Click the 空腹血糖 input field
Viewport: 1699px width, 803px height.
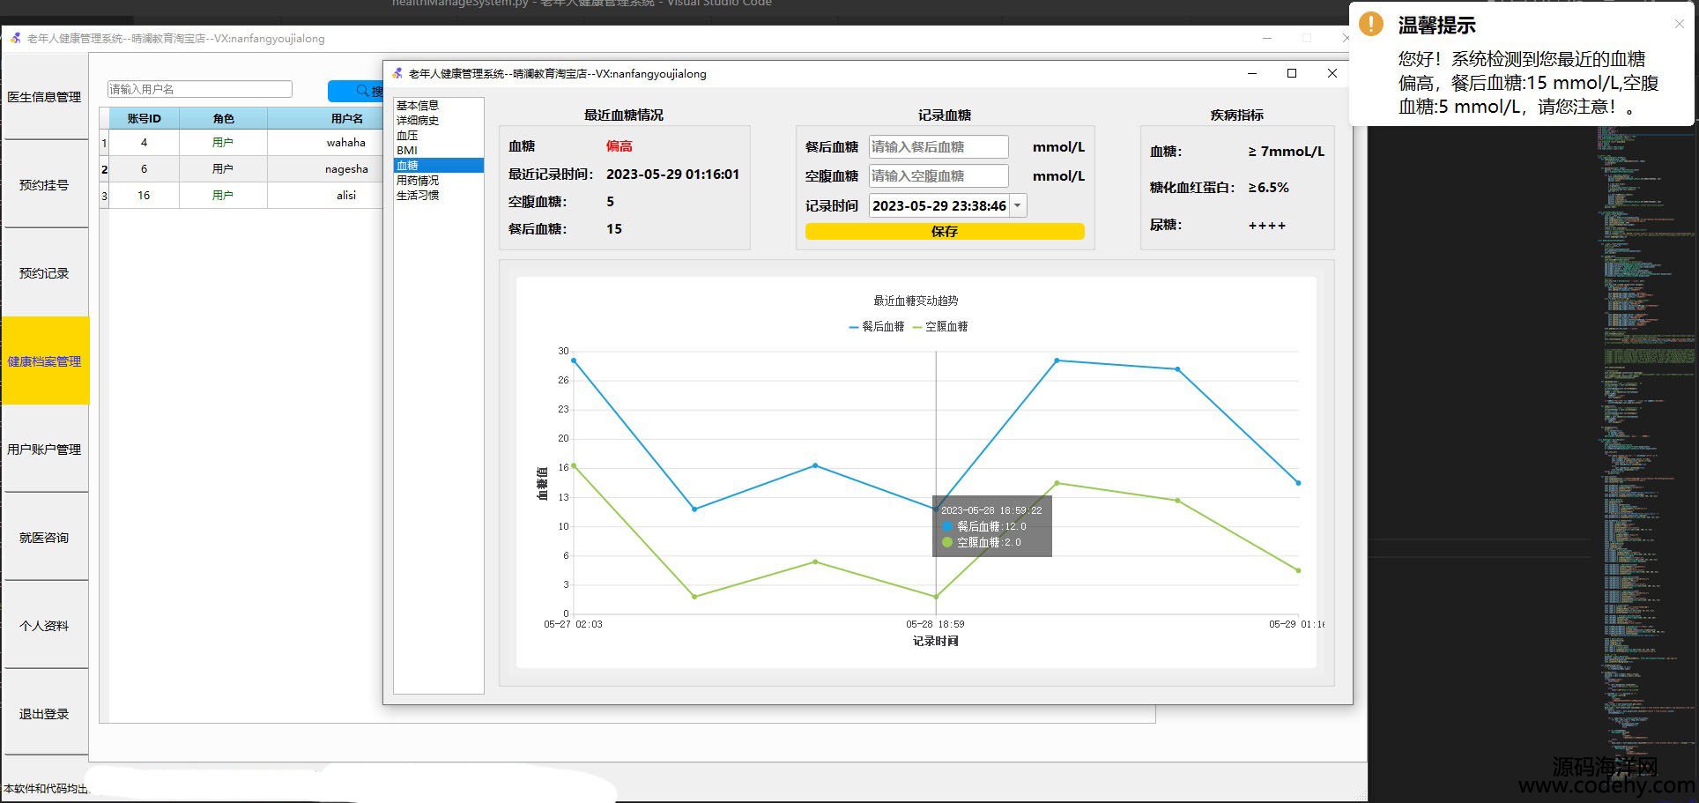click(939, 176)
